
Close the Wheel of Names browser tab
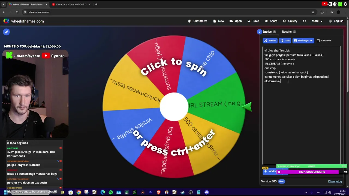click(46, 4)
